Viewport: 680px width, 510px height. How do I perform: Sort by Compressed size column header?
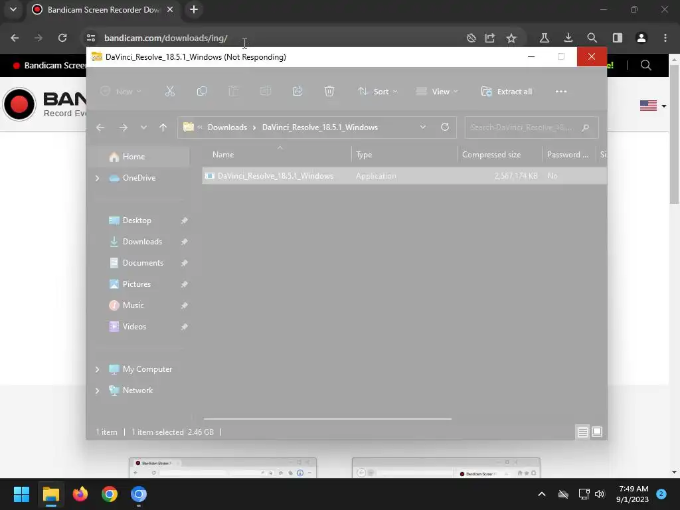500,155
